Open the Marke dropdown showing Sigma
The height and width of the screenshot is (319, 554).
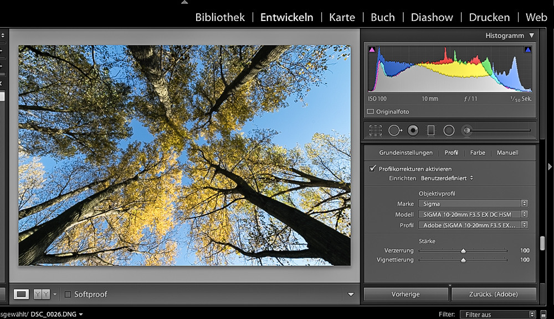point(473,203)
